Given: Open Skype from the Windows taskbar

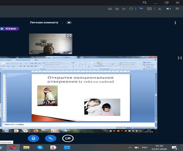Looking at the screenshot, I should click(x=40, y=147).
